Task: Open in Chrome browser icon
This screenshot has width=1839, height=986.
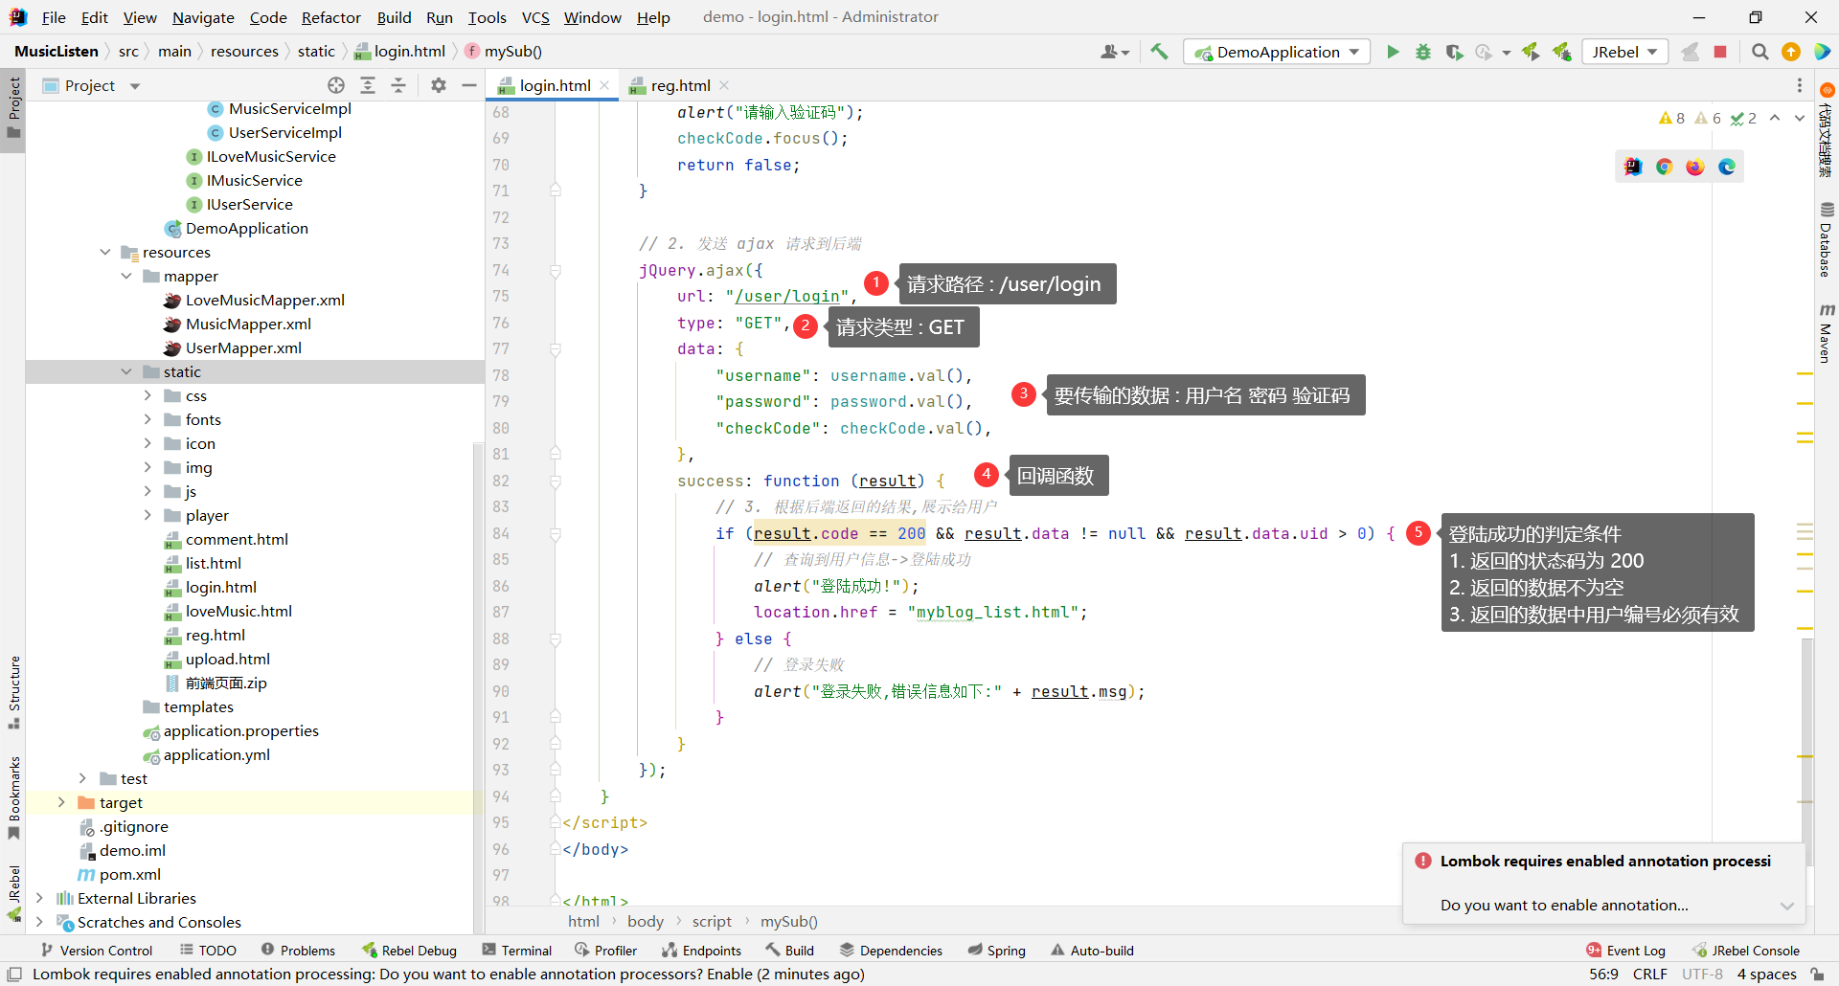Action: click(1665, 167)
